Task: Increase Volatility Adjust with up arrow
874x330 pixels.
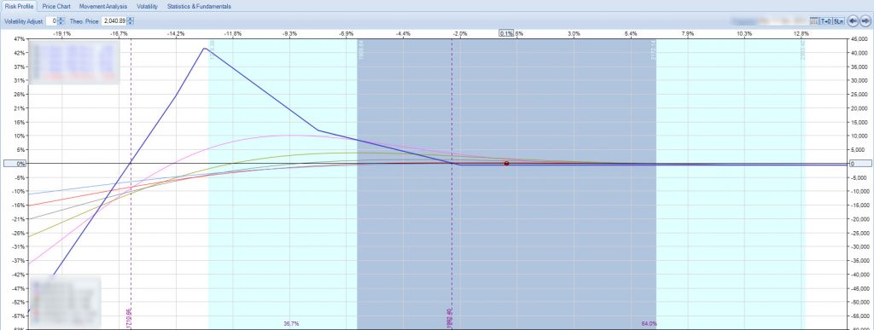Action: tap(61, 19)
